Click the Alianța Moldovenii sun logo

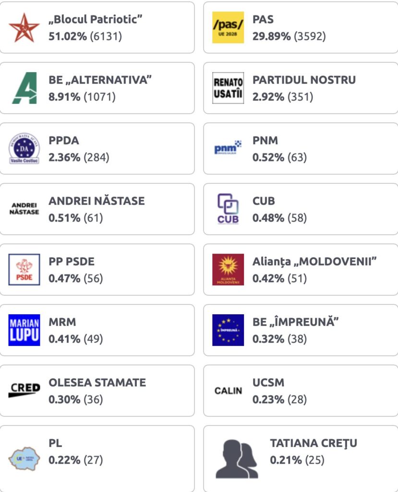228,270
